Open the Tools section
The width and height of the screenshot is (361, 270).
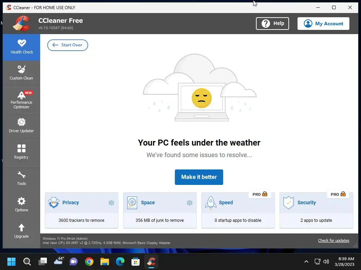[x=22, y=178]
